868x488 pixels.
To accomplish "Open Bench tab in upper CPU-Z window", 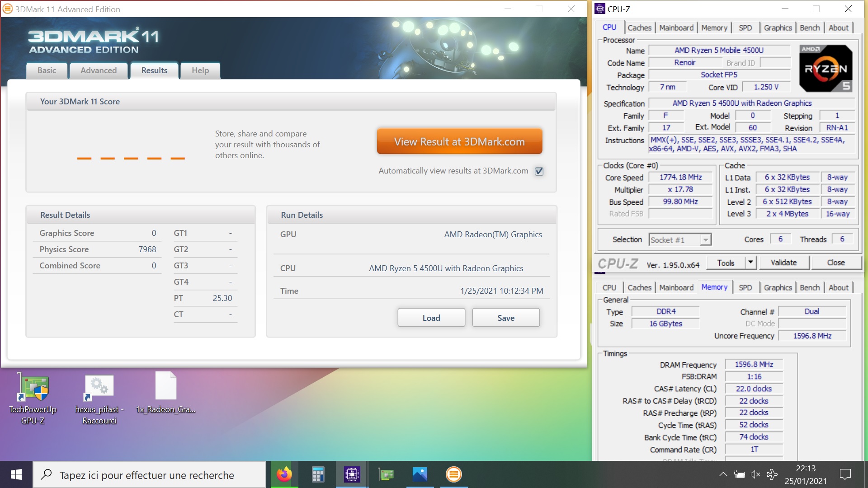I will pos(810,28).
